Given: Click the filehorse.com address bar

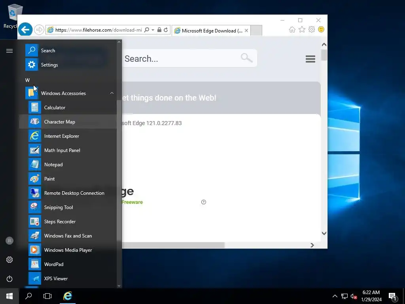Looking at the screenshot, I should [x=98, y=30].
